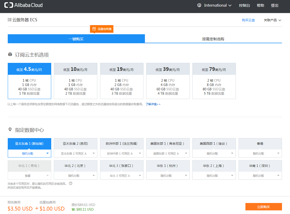Screen dimensions: 290x214
Task: Click the 原价$84.61 USD original price
Action: pos(83,205)
